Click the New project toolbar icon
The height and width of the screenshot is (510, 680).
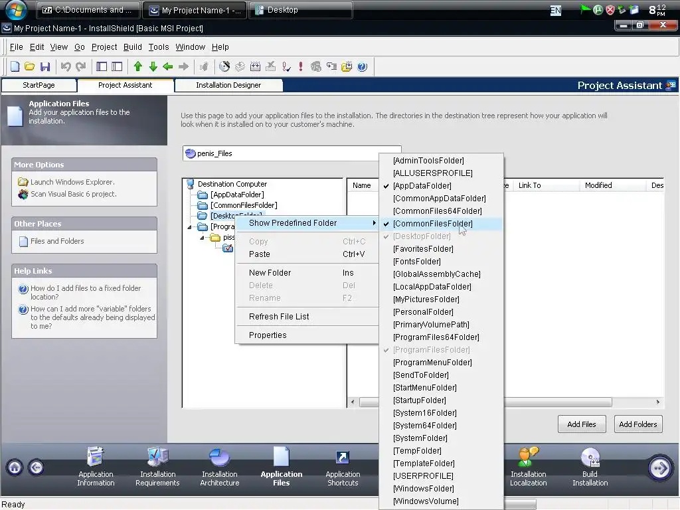coord(15,66)
